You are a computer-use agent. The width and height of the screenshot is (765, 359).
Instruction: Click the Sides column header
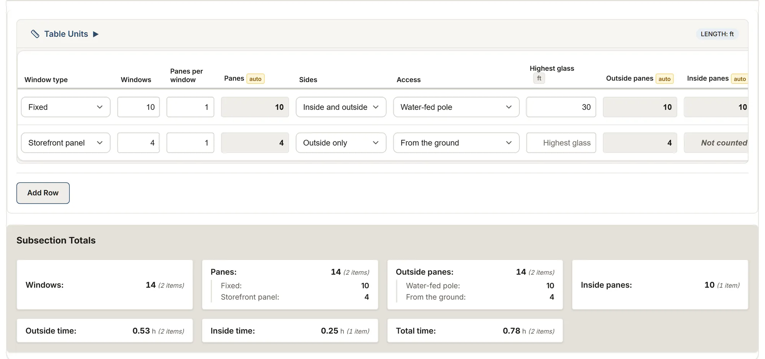click(x=308, y=80)
